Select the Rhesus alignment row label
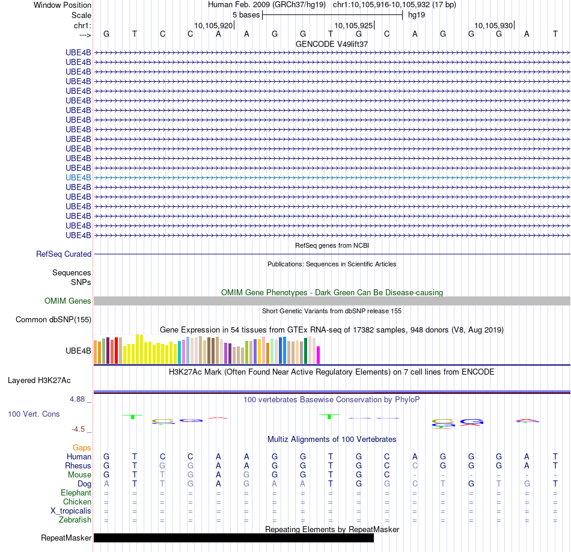571x552 pixels. tap(78, 466)
